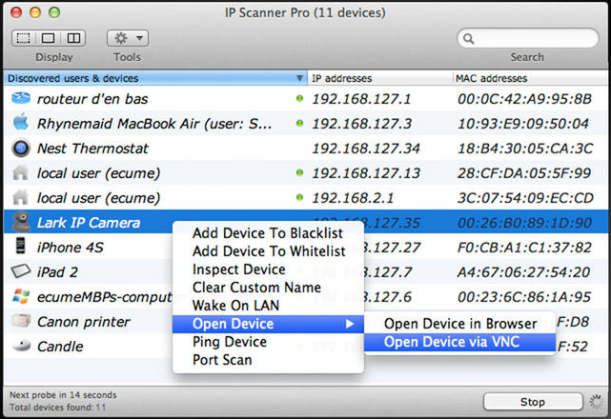The image size is (611, 419).
Task: Select the iPhone 4S row name
Action: pyautogui.click(x=71, y=248)
